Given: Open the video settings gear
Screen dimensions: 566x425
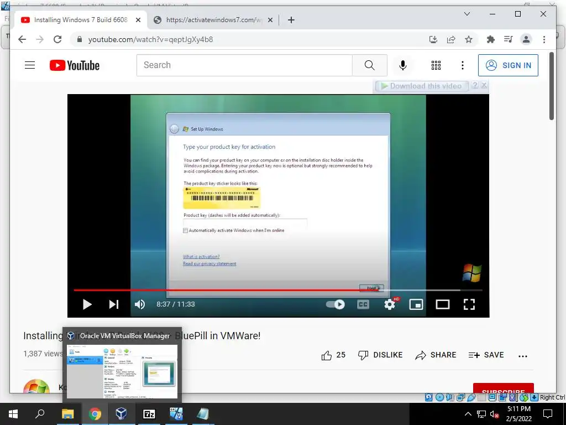Looking at the screenshot, I should 390,304.
